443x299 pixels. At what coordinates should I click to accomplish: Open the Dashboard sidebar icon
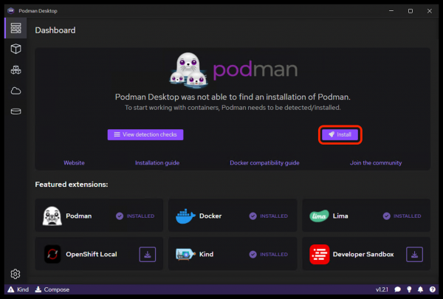click(16, 28)
